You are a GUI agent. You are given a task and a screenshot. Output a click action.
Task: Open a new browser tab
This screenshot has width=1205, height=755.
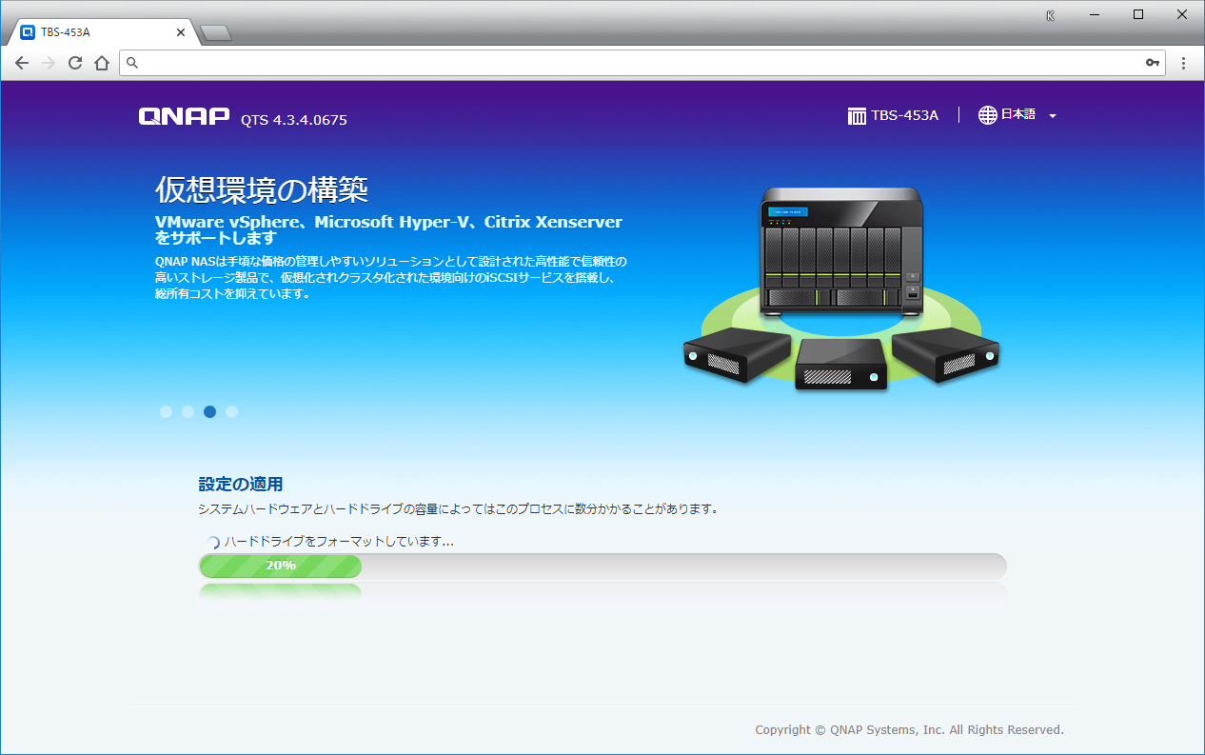[x=216, y=33]
